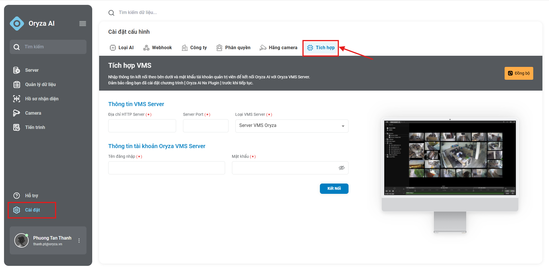Image resolution: width=549 pixels, height=269 pixels.
Task: Click the top search bar magnifier icon
Action: pyautogui.click(x=111, y=13)
